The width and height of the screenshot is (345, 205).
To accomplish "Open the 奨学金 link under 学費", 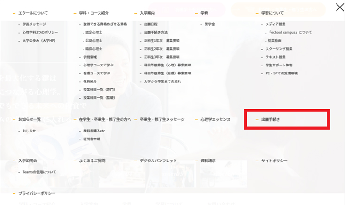I will click(x=210, y=24).
